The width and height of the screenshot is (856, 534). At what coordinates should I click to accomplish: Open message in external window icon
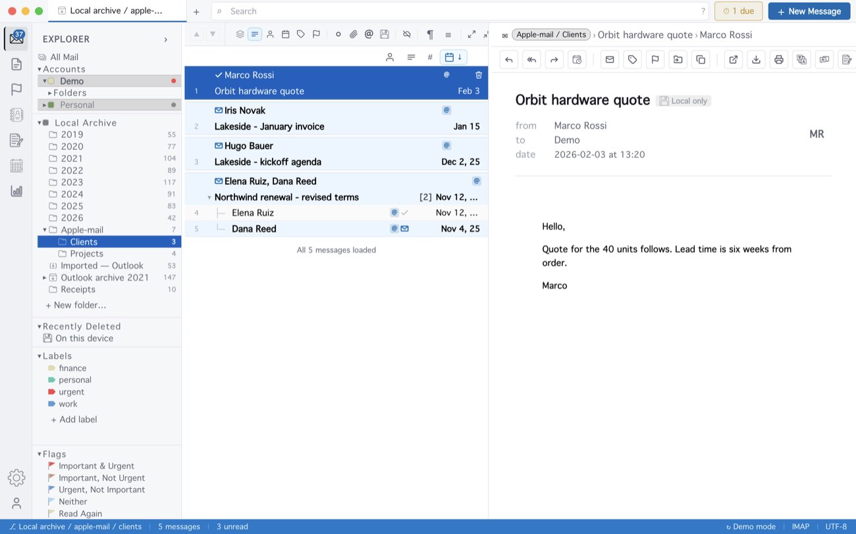coord(734,60)
